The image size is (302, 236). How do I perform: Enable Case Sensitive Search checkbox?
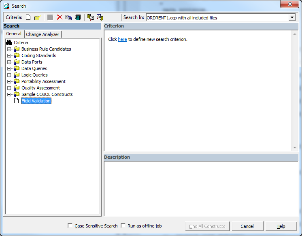pyautogui.click(x=70, y=226)
